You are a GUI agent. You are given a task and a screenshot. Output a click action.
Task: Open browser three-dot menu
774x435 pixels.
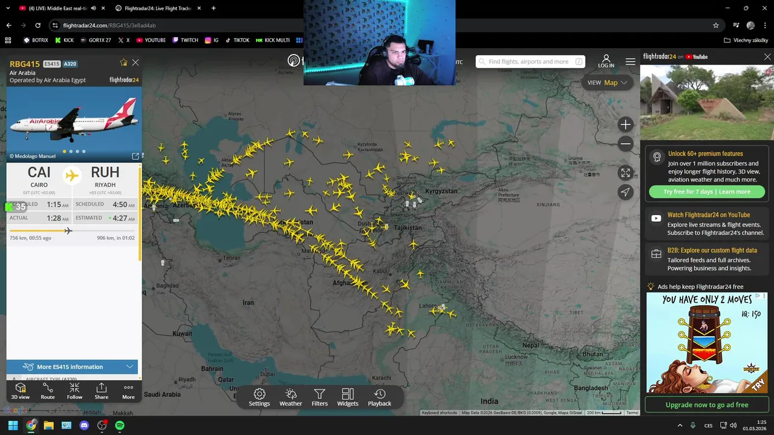[x=766, y=25]
